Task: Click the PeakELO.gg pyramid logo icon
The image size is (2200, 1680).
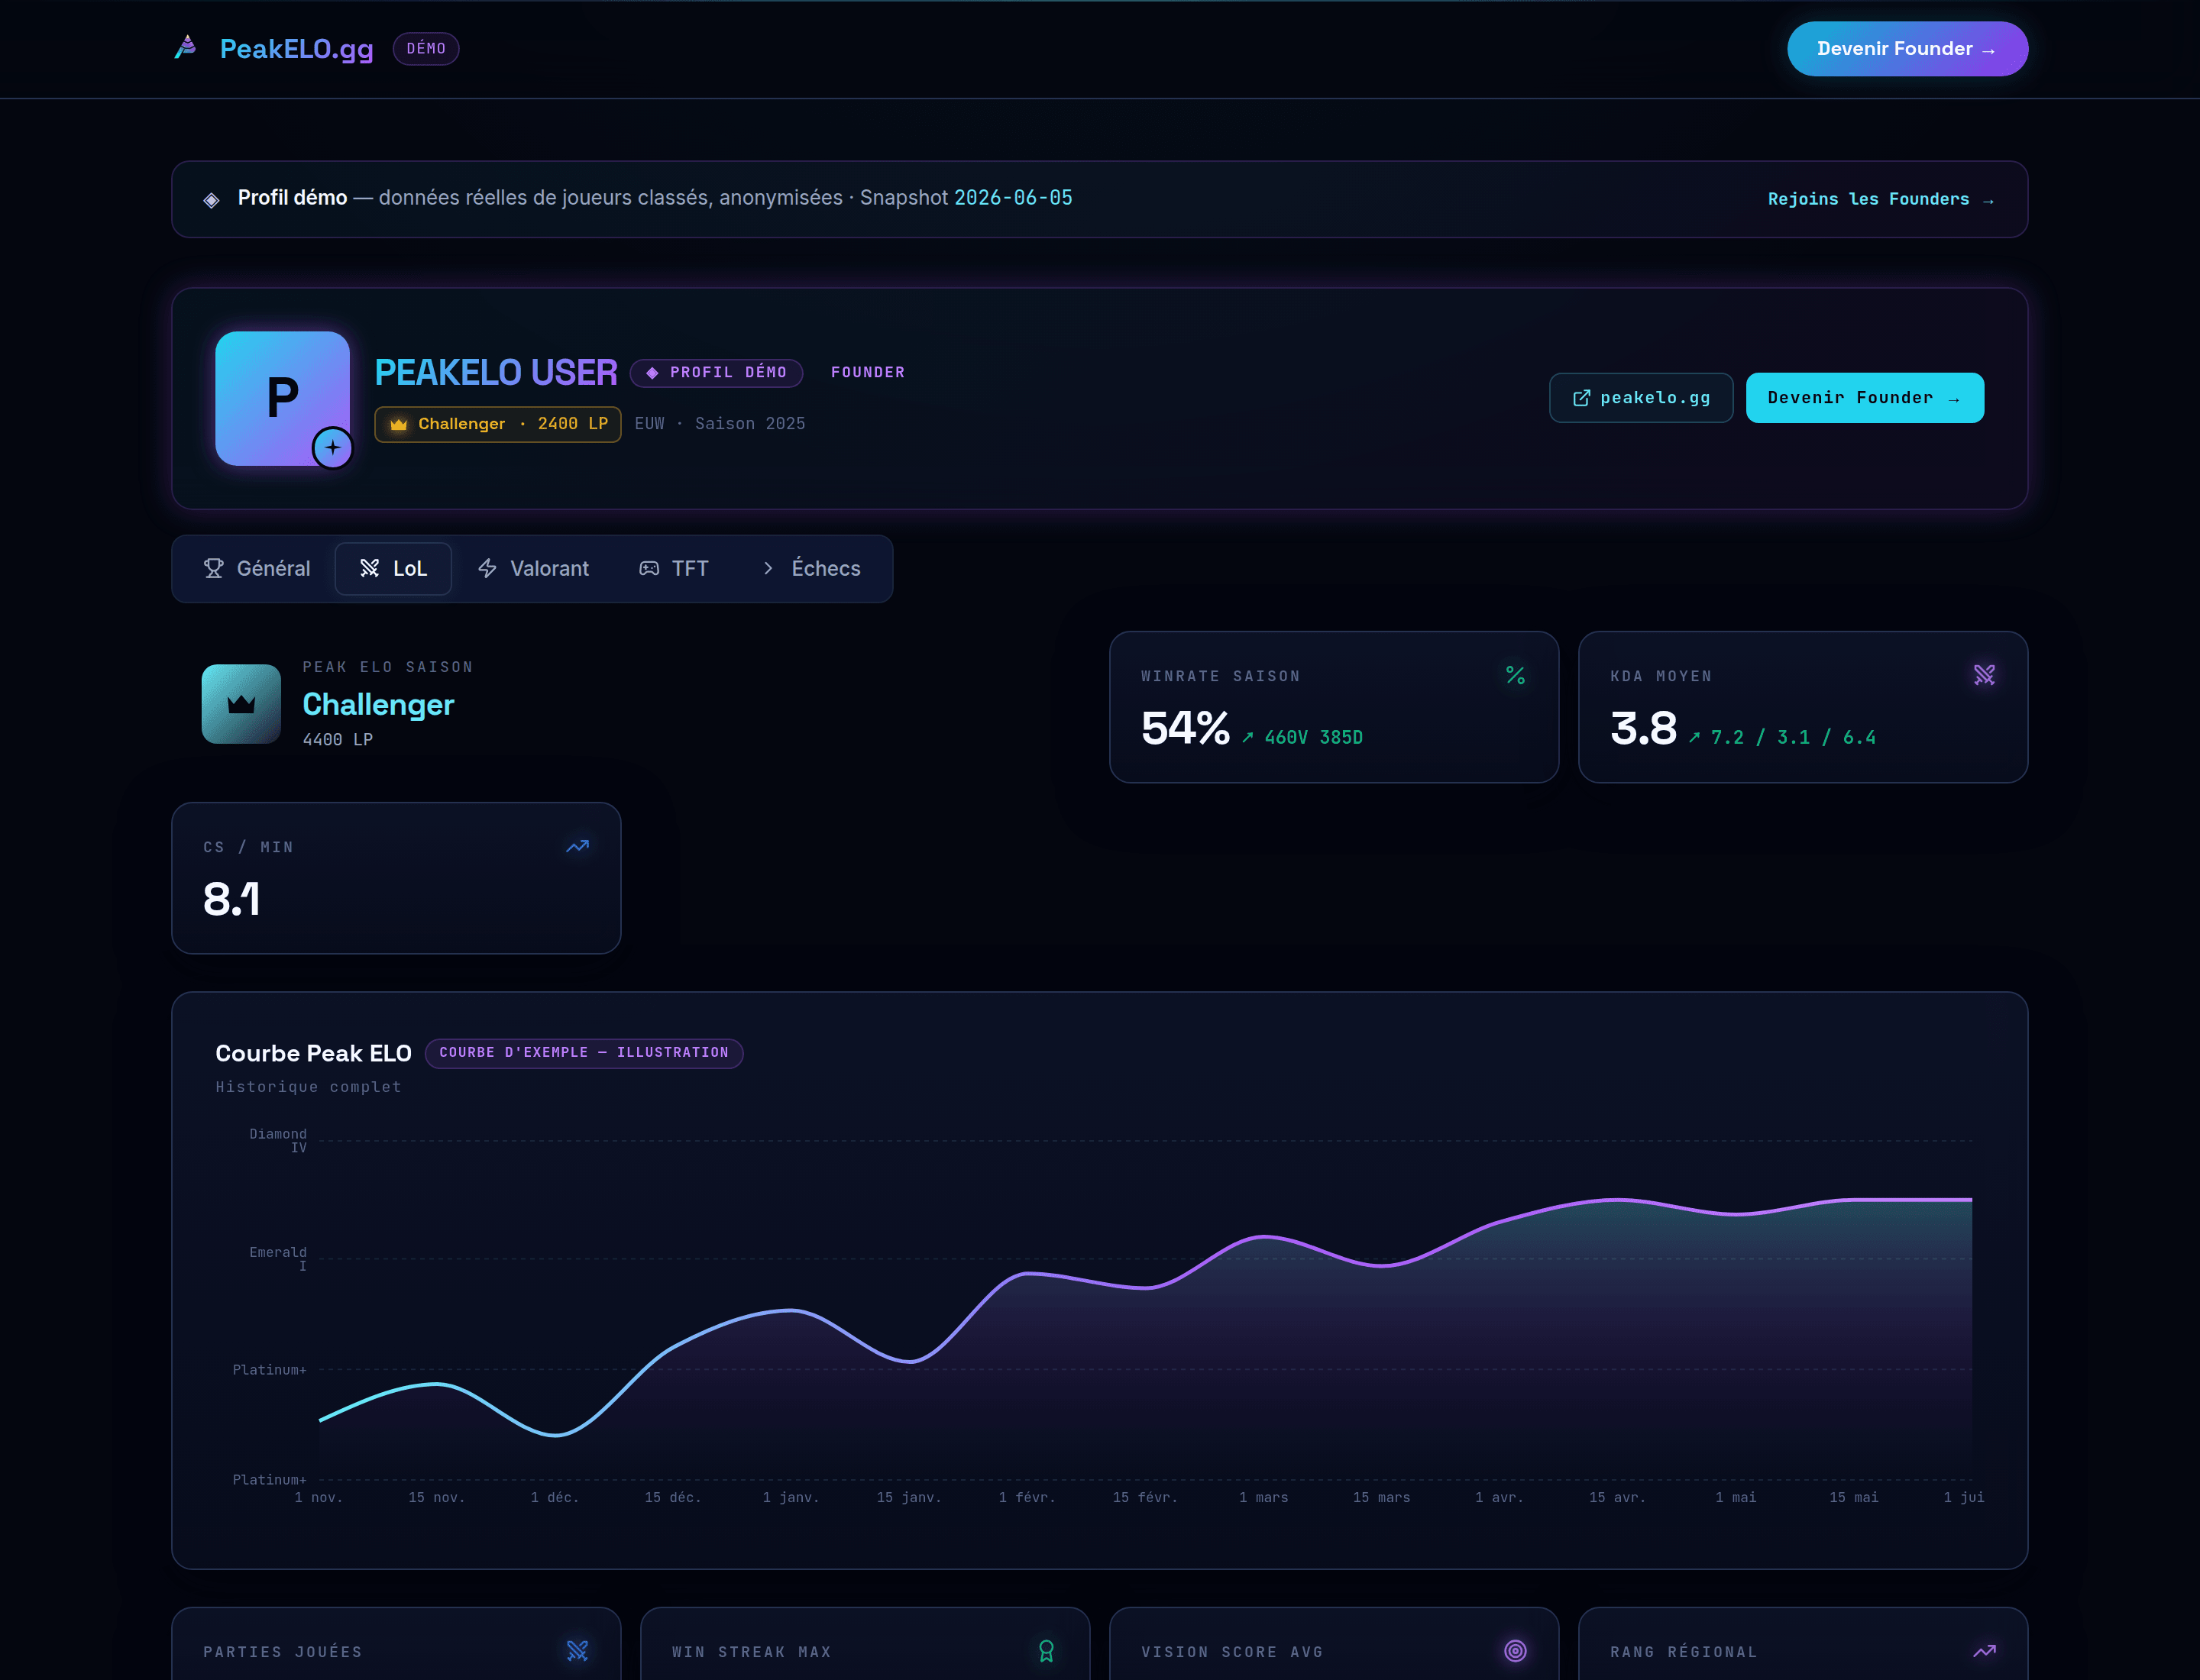Action: click(x=186, y=47)
